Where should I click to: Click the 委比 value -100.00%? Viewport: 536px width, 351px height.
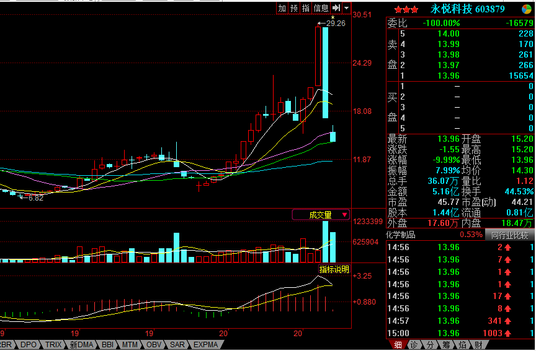pyautogui.click(x=441, y=23)
